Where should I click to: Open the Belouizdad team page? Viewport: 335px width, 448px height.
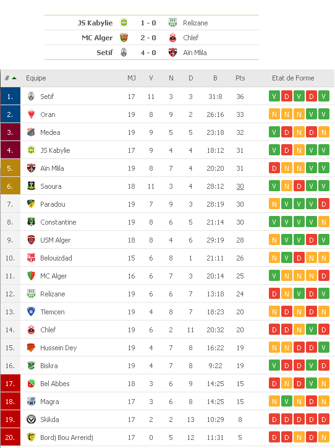pyautogui.click(x=56, y=258)
